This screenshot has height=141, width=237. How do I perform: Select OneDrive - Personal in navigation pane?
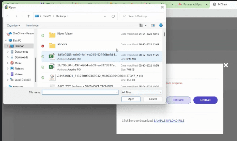coord(23,33)
